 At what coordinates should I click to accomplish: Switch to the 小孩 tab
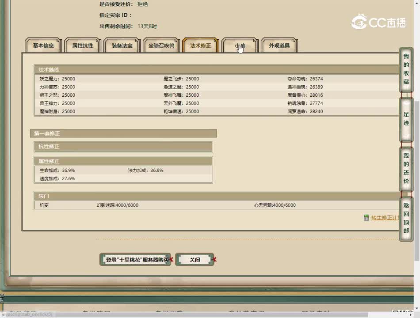(x=240, y=45)
